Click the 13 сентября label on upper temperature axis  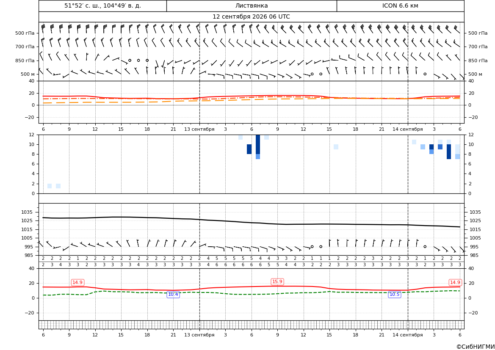tap(199, 129)
